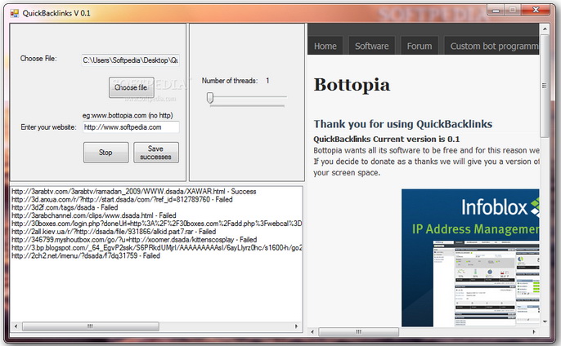
Task: Select the 3d2f.com/tags/dsada Failed line
Action: [65, 207]
